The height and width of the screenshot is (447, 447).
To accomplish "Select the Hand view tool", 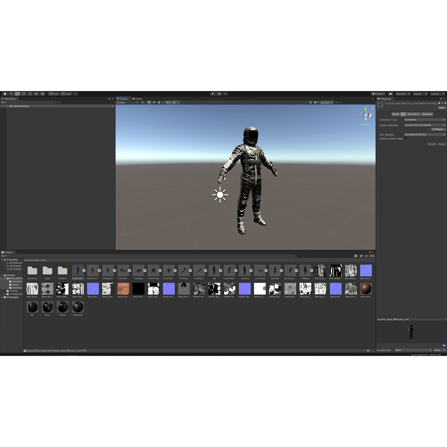I will tap(5, 94).
